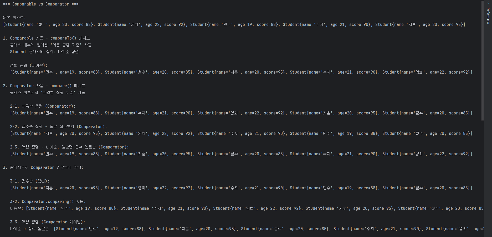The width and height of the screenshot is (492, 237).
Task: Click the "3-2. Comparator.comparing() 사용:" heading
Action: coord(48,202)
